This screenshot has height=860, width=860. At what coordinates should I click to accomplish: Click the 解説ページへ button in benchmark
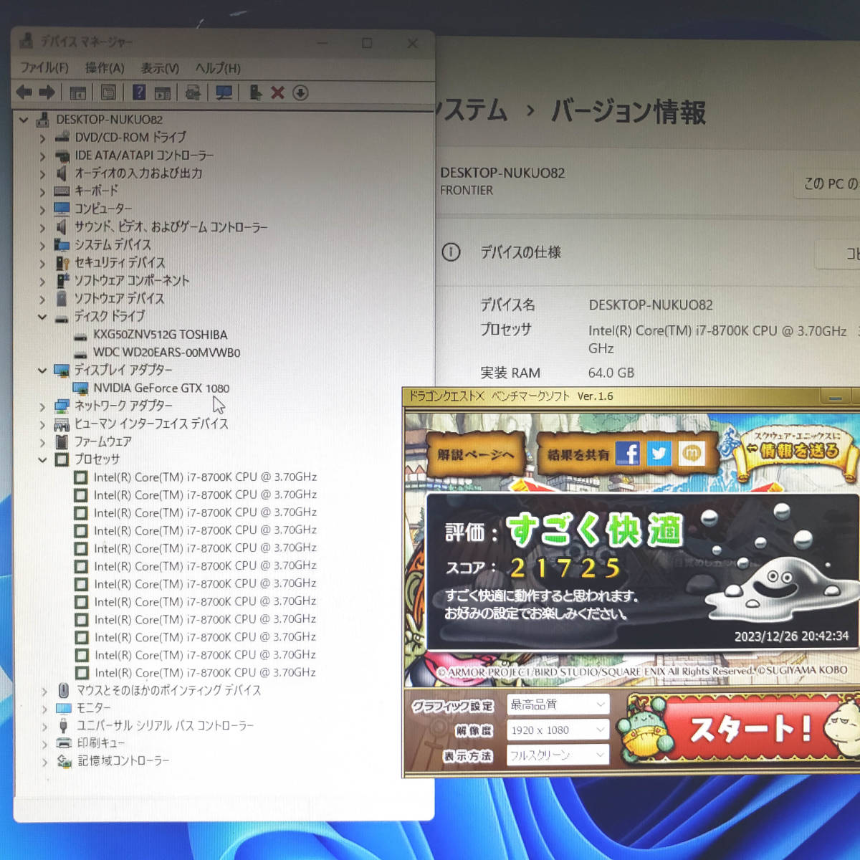tap(476, 454)
